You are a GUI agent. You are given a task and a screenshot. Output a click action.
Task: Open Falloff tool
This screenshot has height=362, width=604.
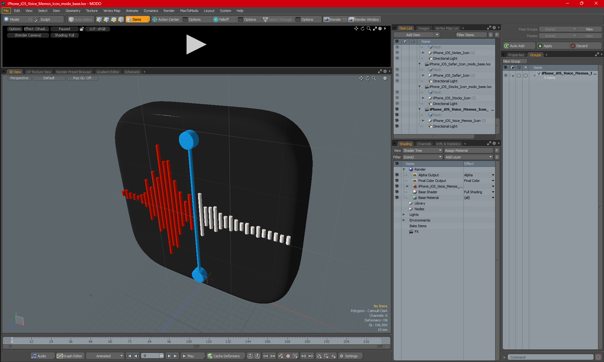pos(221,19)
